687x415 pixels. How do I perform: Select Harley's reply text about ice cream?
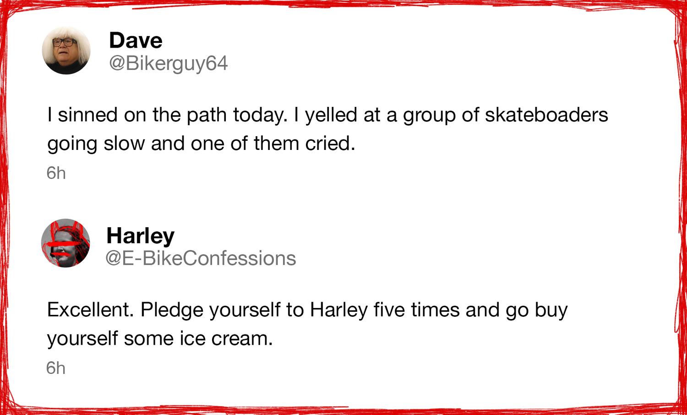pyautogui.click(x=307, y=324)
